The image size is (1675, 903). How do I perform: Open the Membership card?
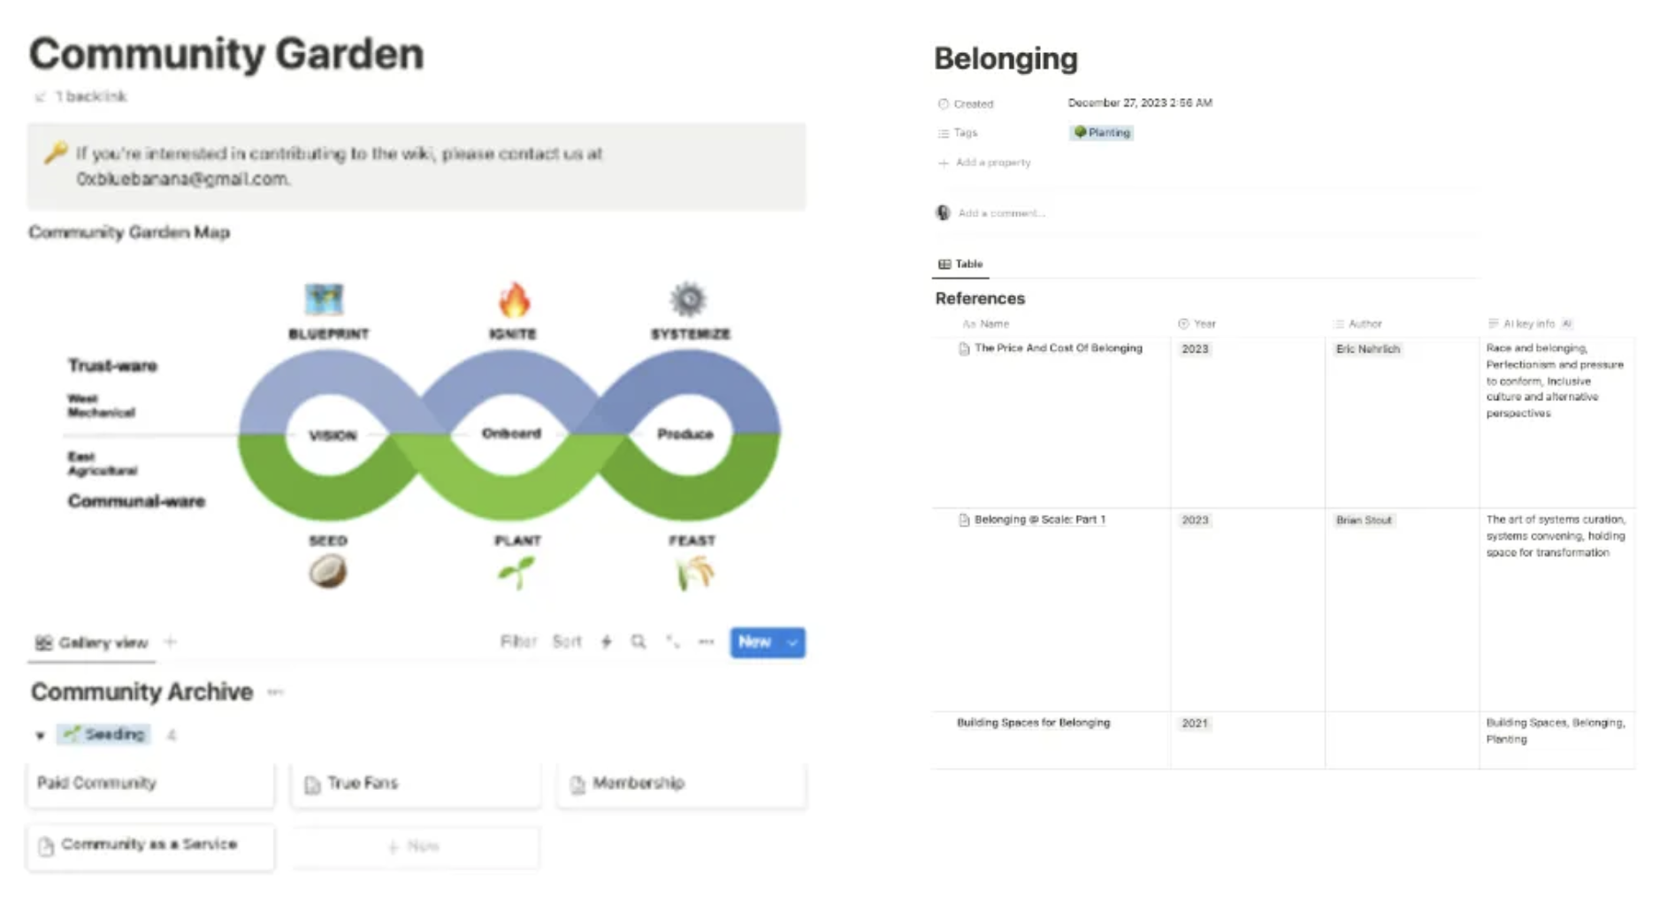coord(682,784)
